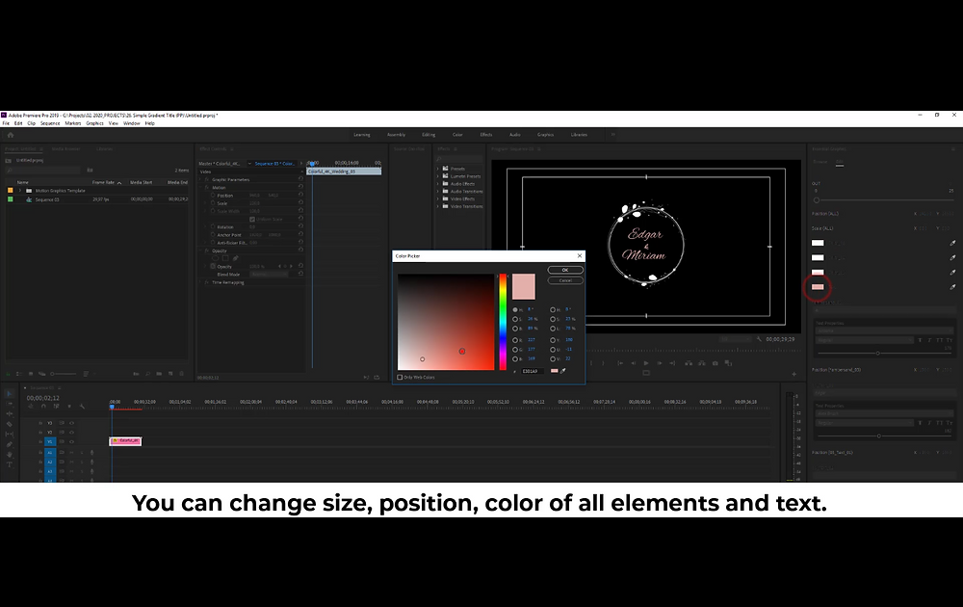Open timeline display settings wrench

[x=82, y=406]
